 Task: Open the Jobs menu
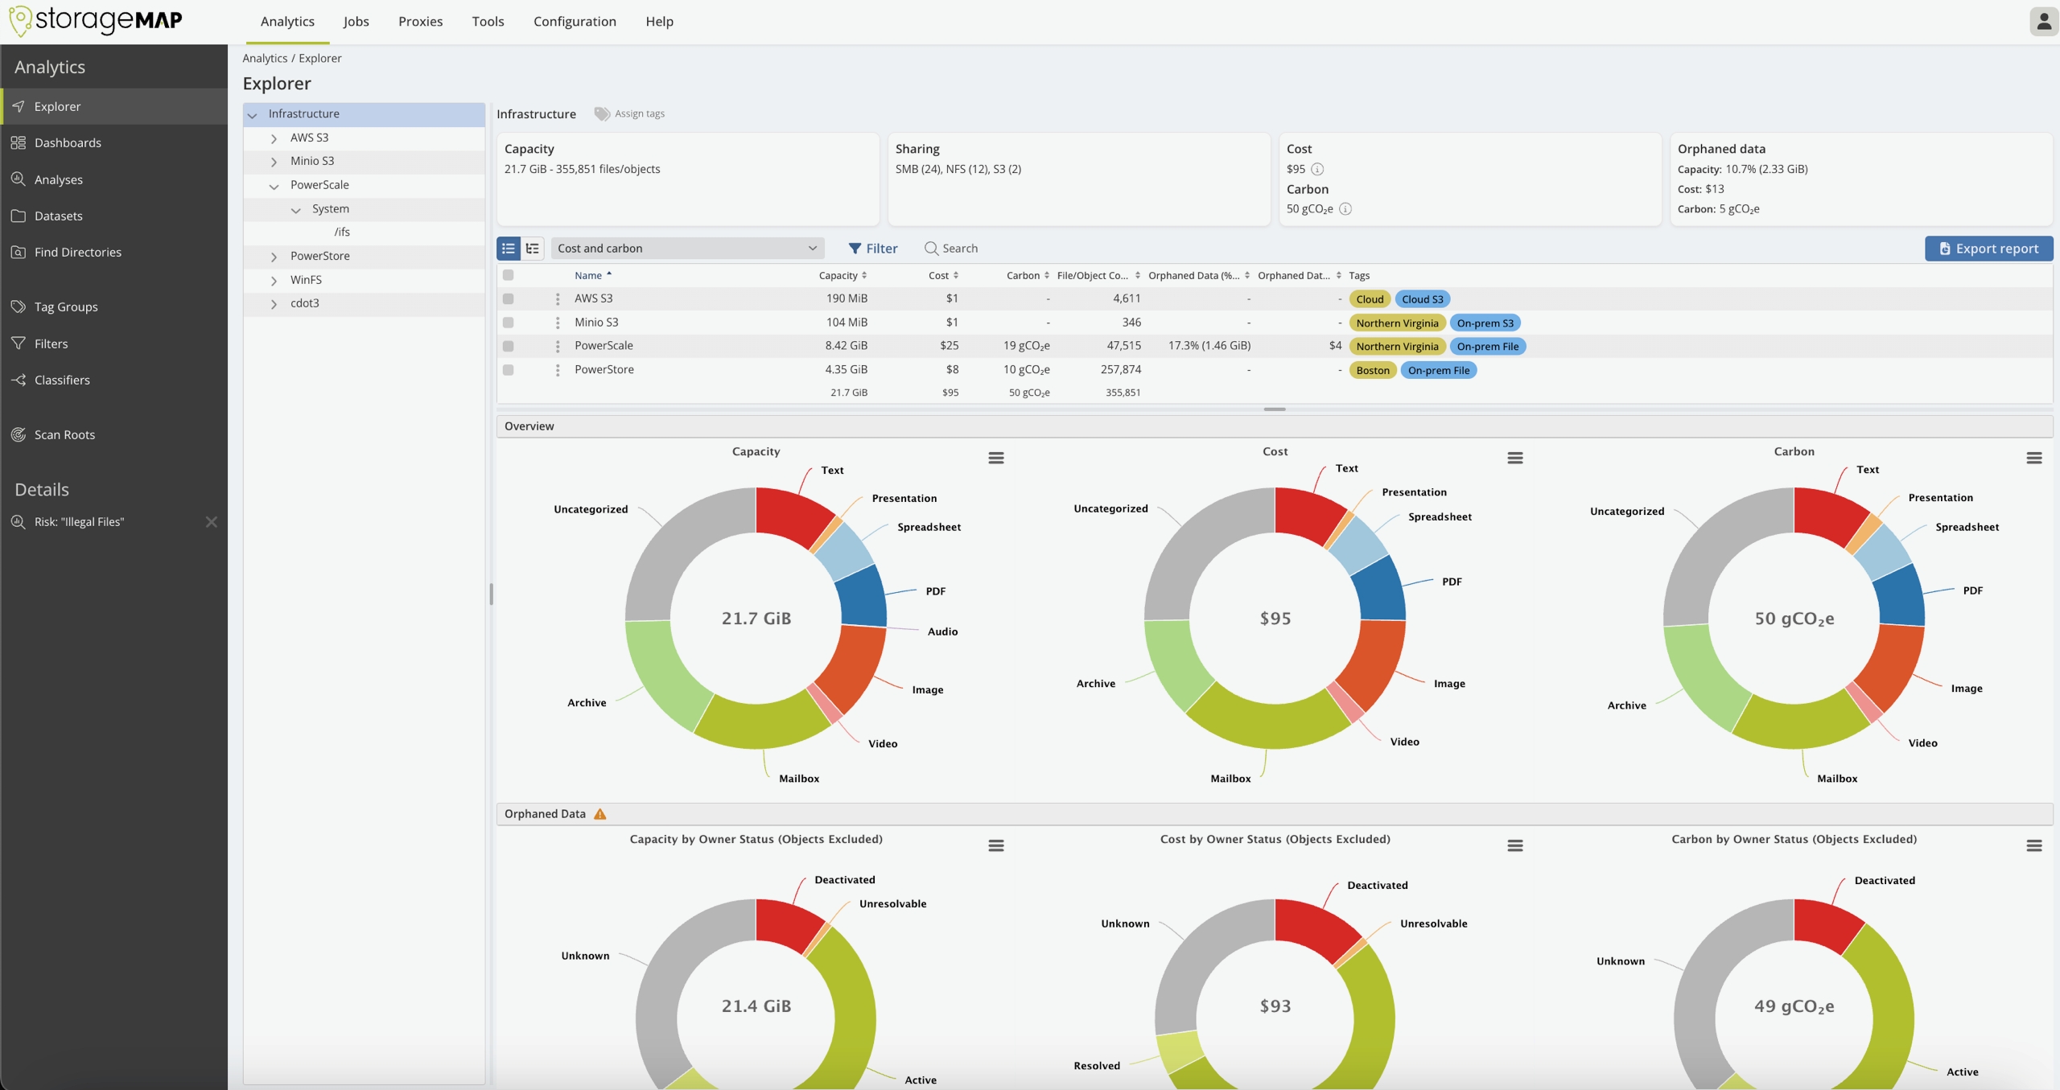[x=356, y=22]
